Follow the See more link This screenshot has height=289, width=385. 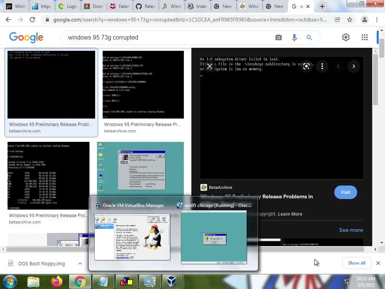(351, 230)
